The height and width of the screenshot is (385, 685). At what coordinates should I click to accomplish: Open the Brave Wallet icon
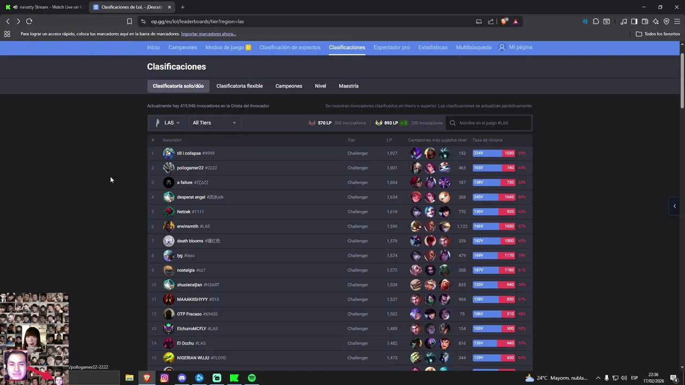[x=645, y=21]
